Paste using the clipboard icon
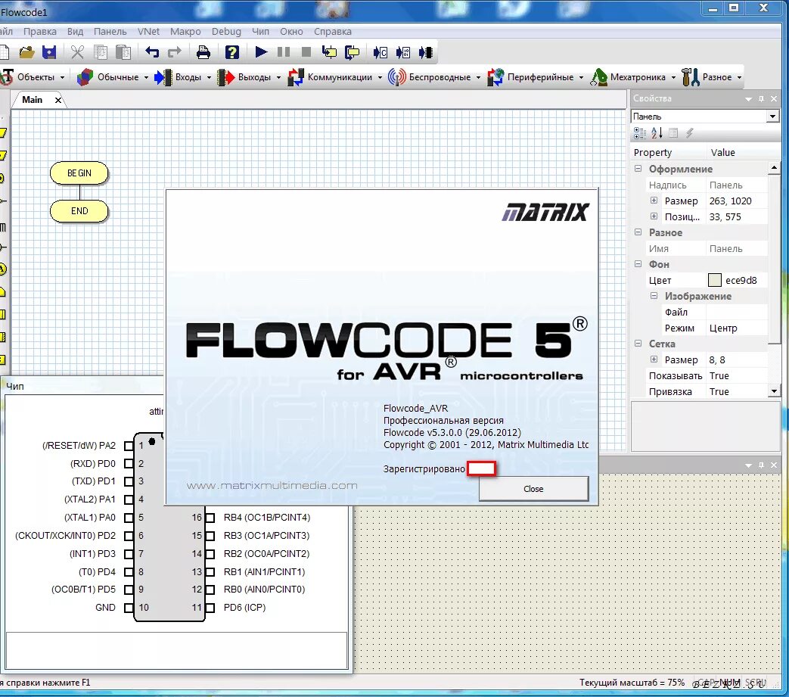Screen dimensions: 789x697 coord(123,51)
